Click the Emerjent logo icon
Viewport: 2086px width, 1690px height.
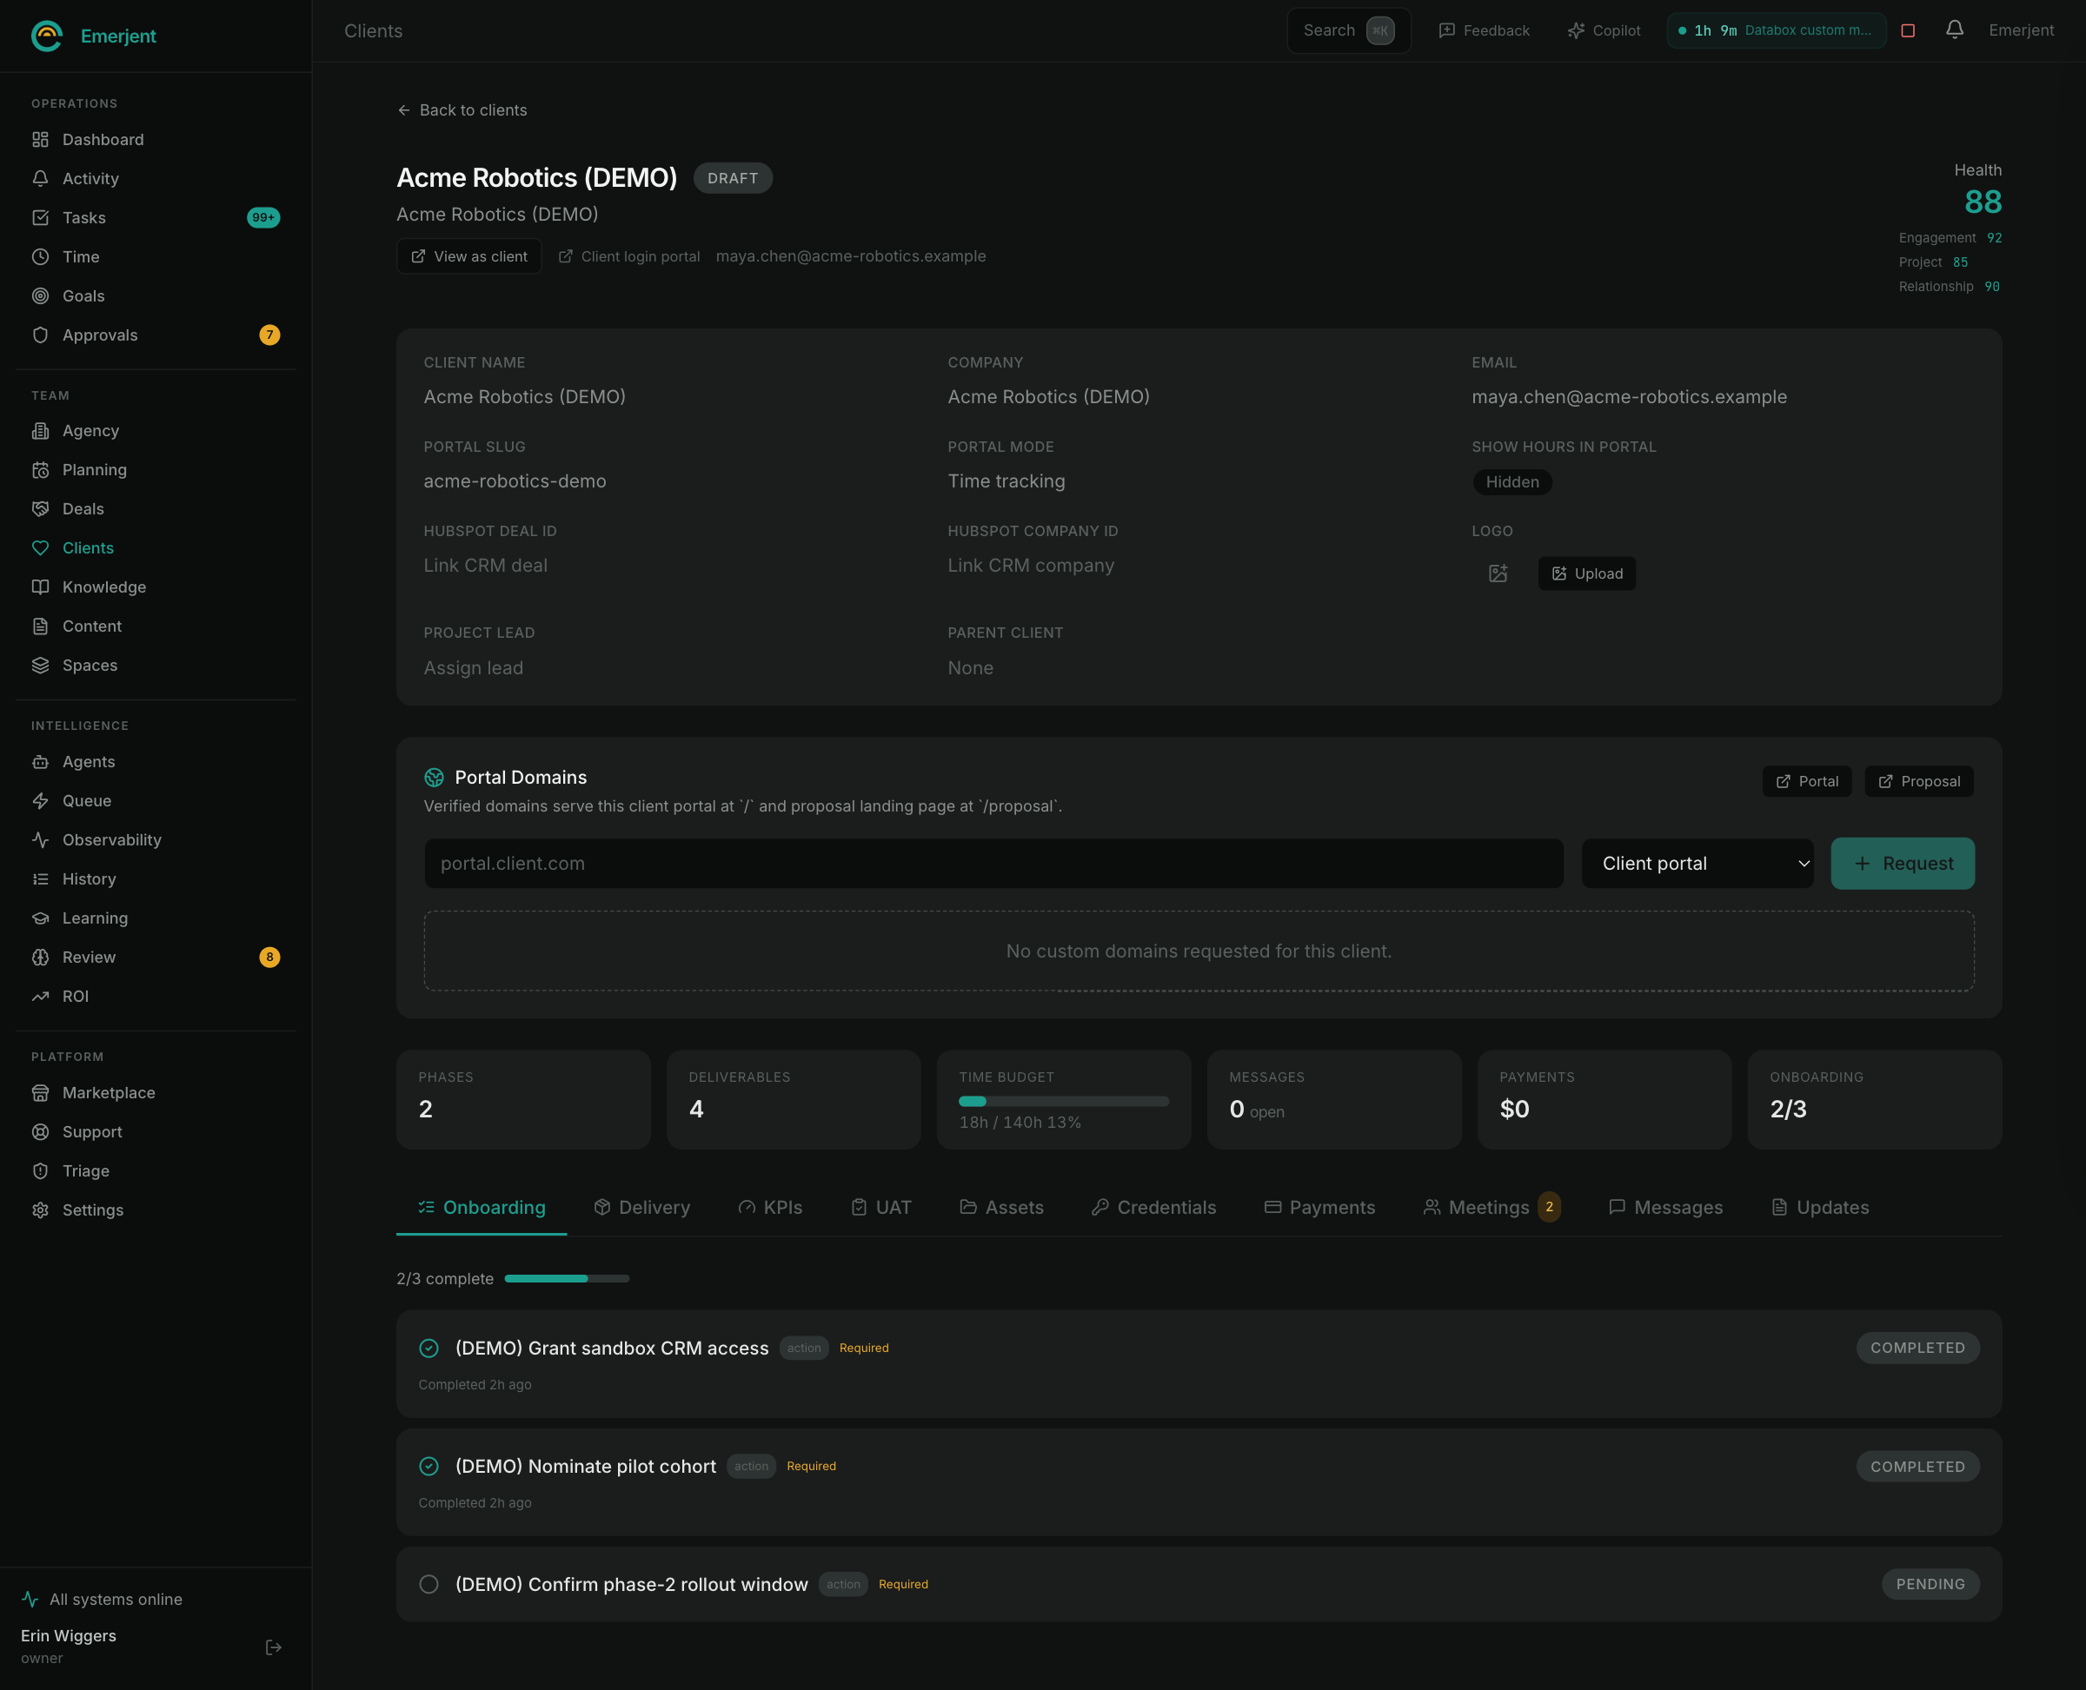47,36
